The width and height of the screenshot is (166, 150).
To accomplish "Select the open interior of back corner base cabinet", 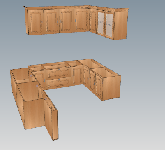I will point(92,64).
